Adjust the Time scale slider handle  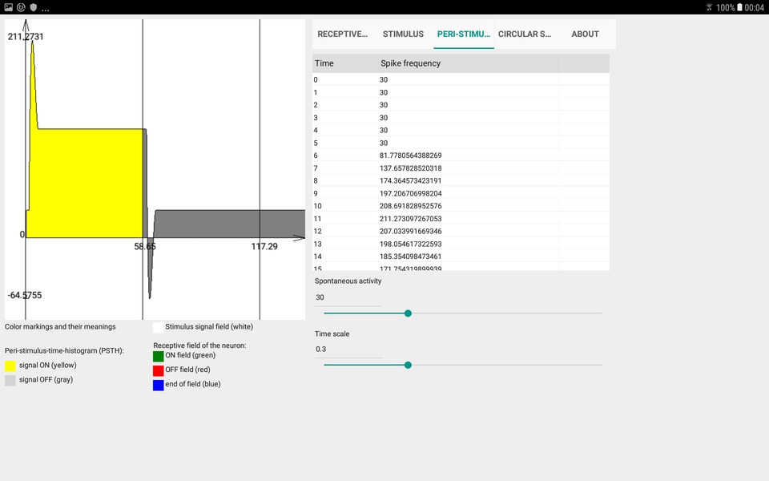tap(408, 365)
